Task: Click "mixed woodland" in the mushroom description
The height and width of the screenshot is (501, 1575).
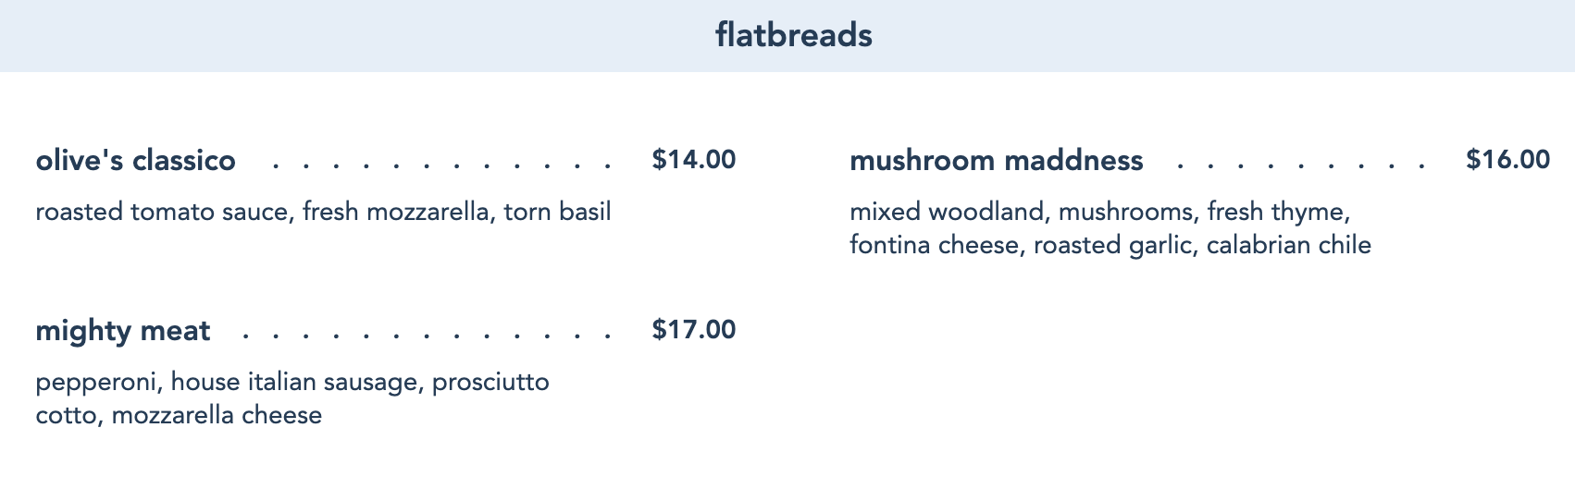Action: pyautogui.click(x=946, y=212)
